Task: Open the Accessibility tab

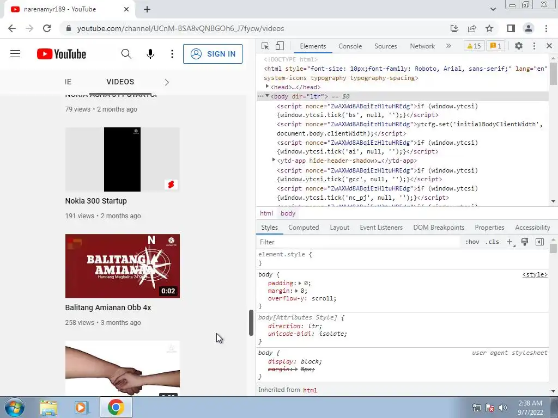Action: point(532,228)
